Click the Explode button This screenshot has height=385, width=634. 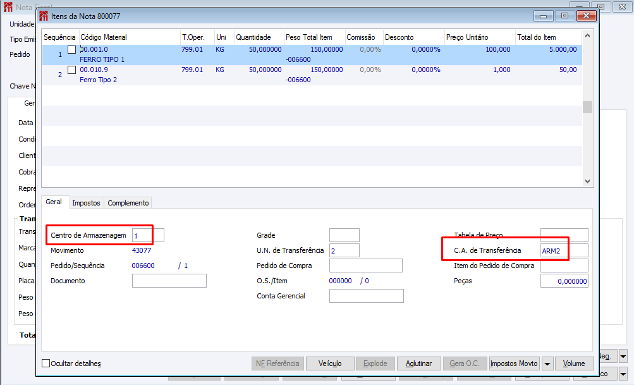click(375, 364)
